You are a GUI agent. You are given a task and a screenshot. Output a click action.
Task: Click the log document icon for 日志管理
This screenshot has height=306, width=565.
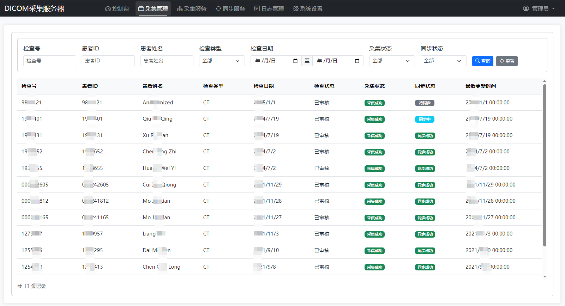pyautogui.click(x=257, y=8)
